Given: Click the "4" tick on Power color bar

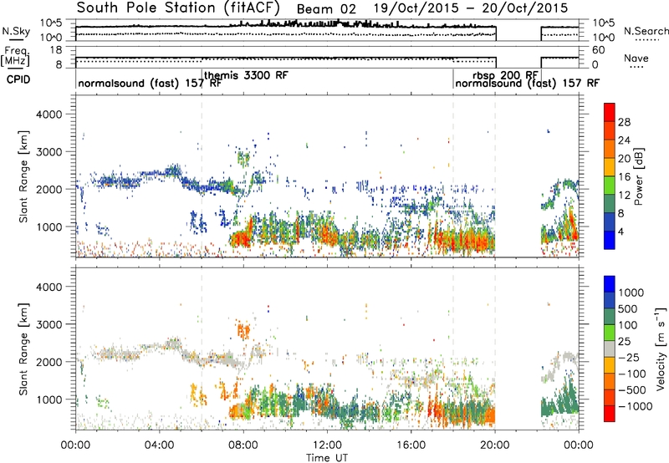Looking at the screenshot, I should pyautogui.click(x=620, y=231).
